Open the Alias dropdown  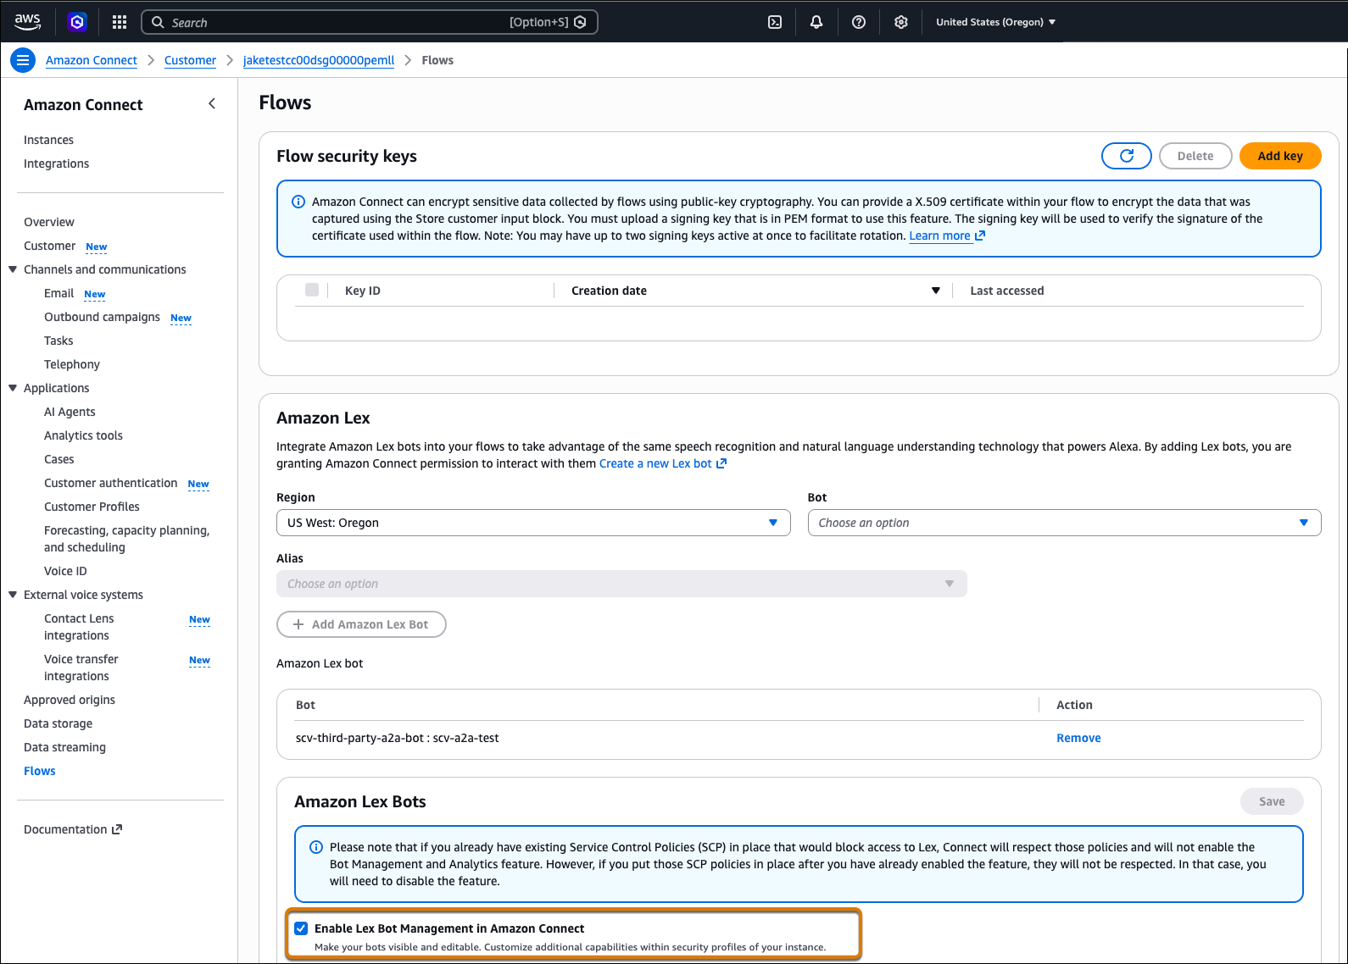coord(621,584)
